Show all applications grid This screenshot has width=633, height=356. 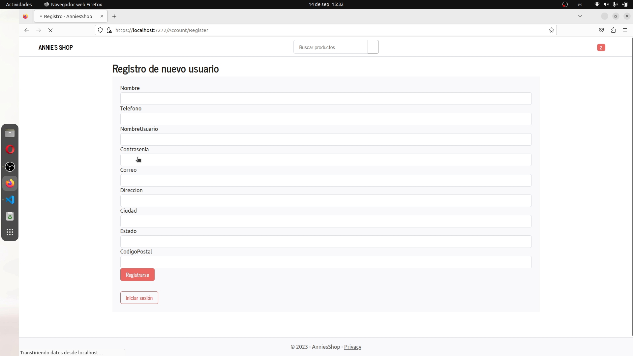(x=10, y=232)
